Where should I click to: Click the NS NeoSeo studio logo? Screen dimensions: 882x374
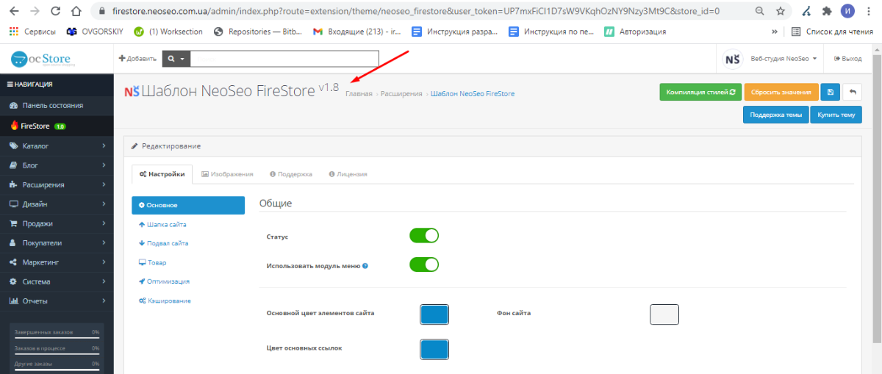click(x=733, y=59)
